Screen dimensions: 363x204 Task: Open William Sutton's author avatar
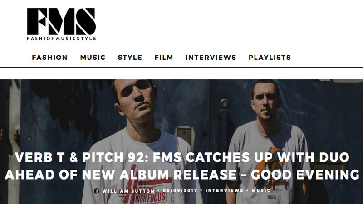pyautogui.click(x=97, y=191)
